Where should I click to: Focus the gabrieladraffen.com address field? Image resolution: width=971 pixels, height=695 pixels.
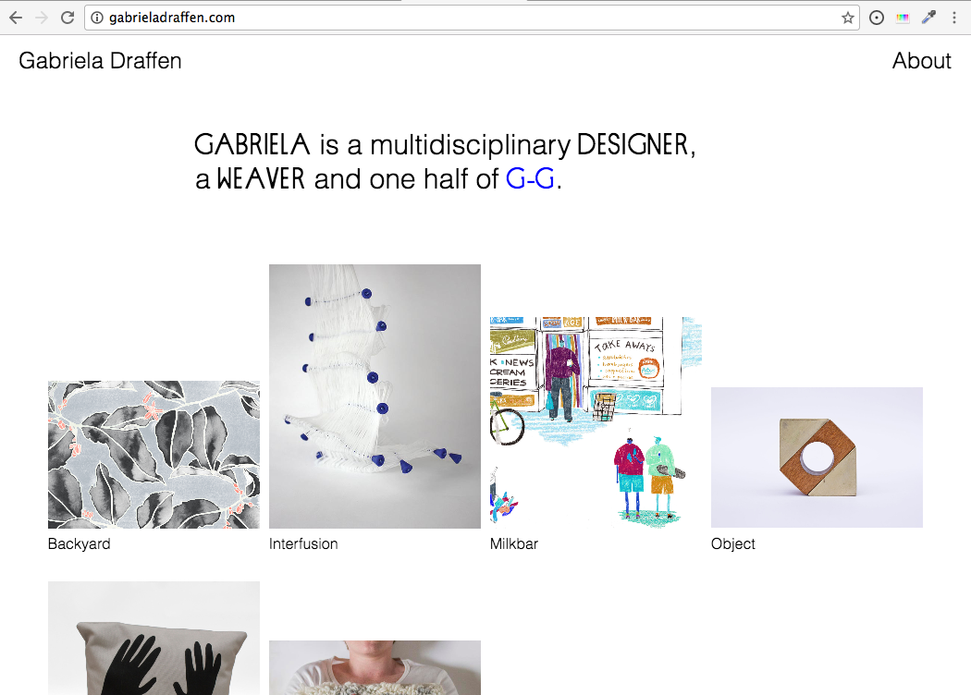pyautogui.click(x=472, y=18)
